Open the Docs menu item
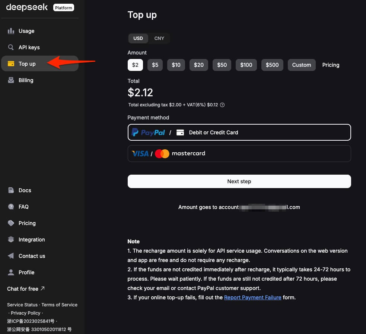This screenshot has width=366, height=334. [40, 190]
